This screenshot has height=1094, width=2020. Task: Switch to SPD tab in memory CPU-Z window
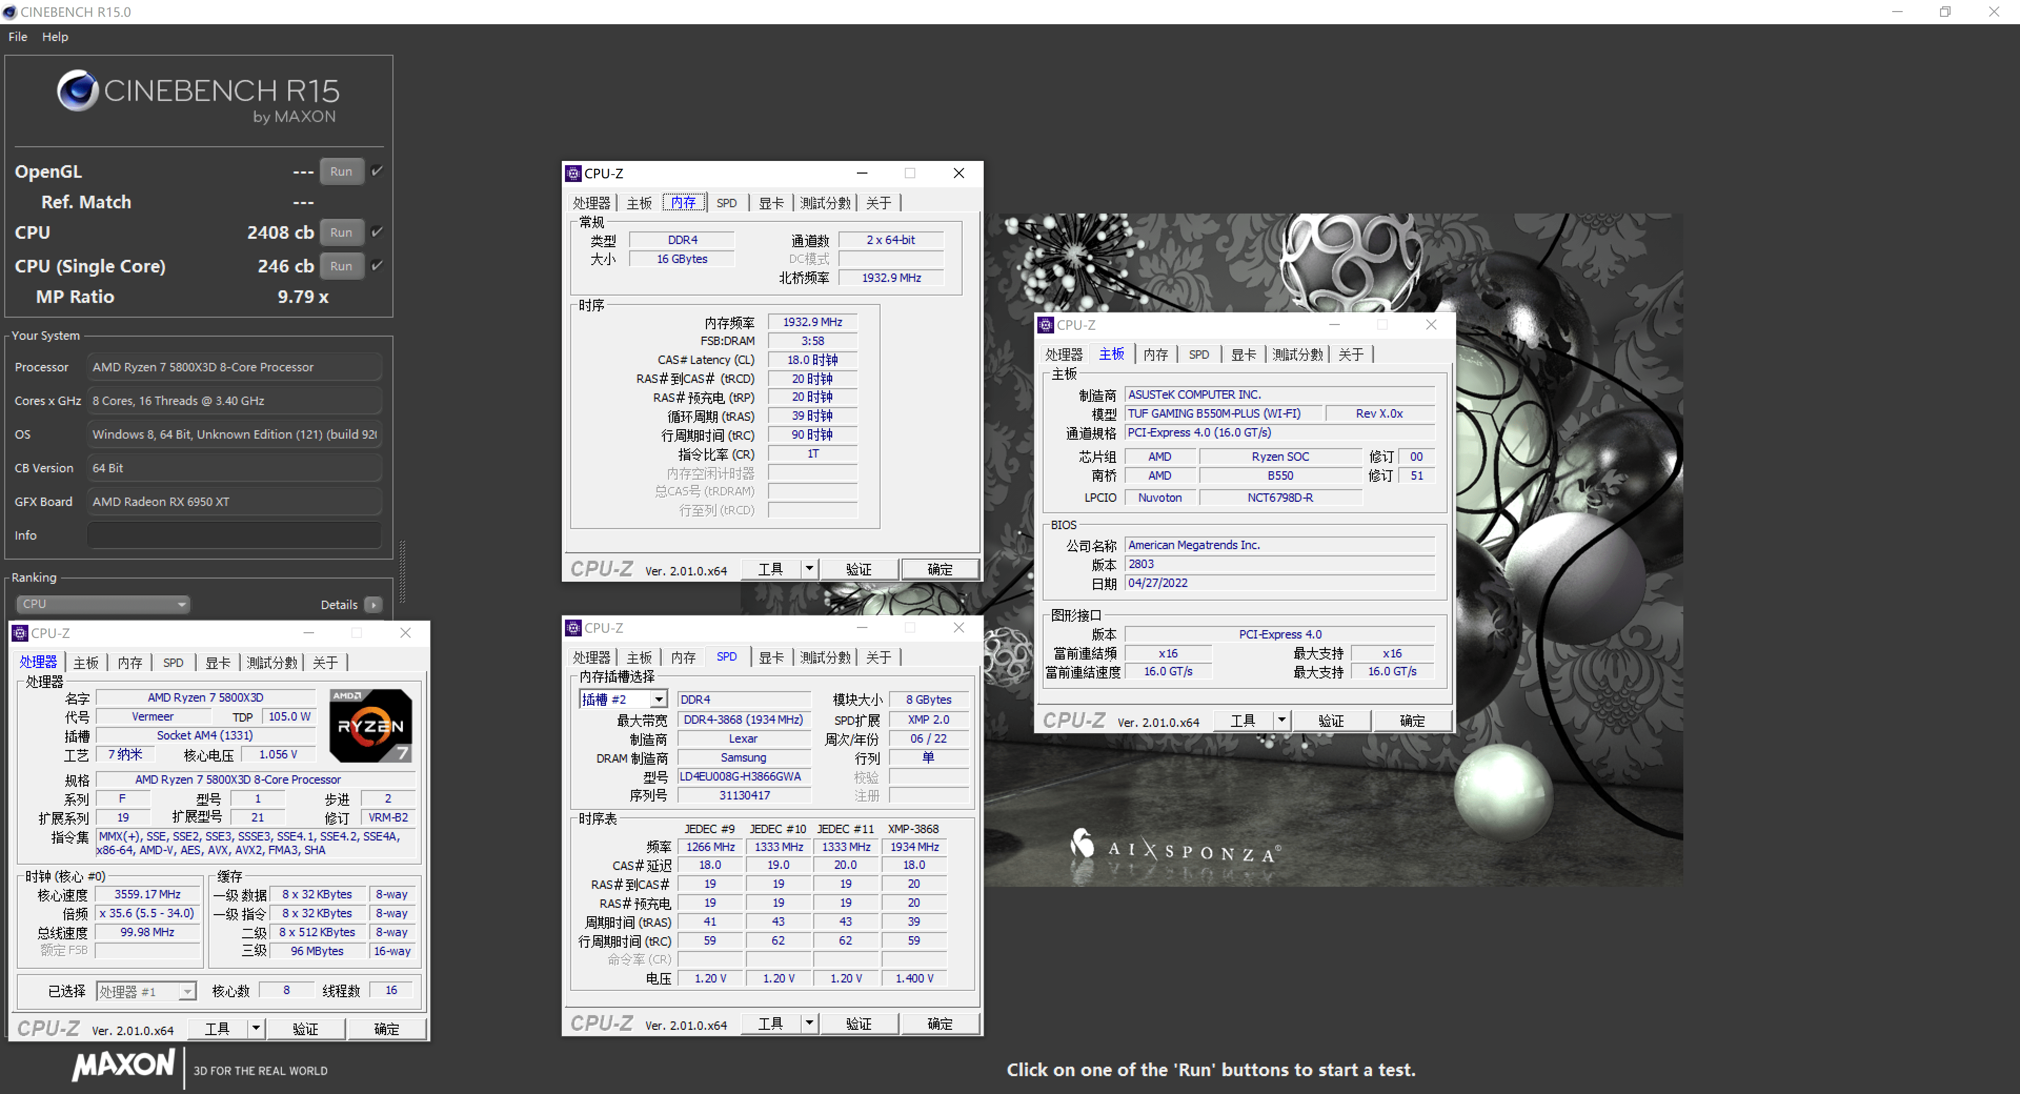pyautogui.click(x=727, y=203)
